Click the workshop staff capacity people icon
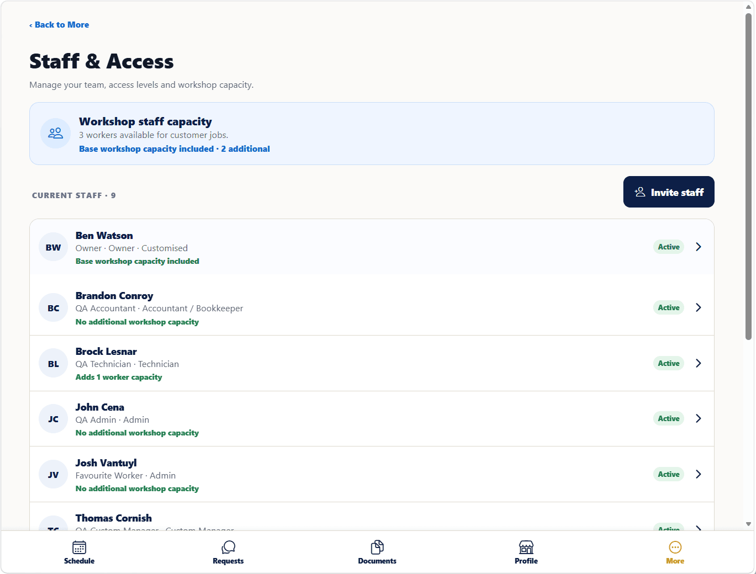Image resolution: width=756 pixels, height=574 pixels. coord(55,133)
